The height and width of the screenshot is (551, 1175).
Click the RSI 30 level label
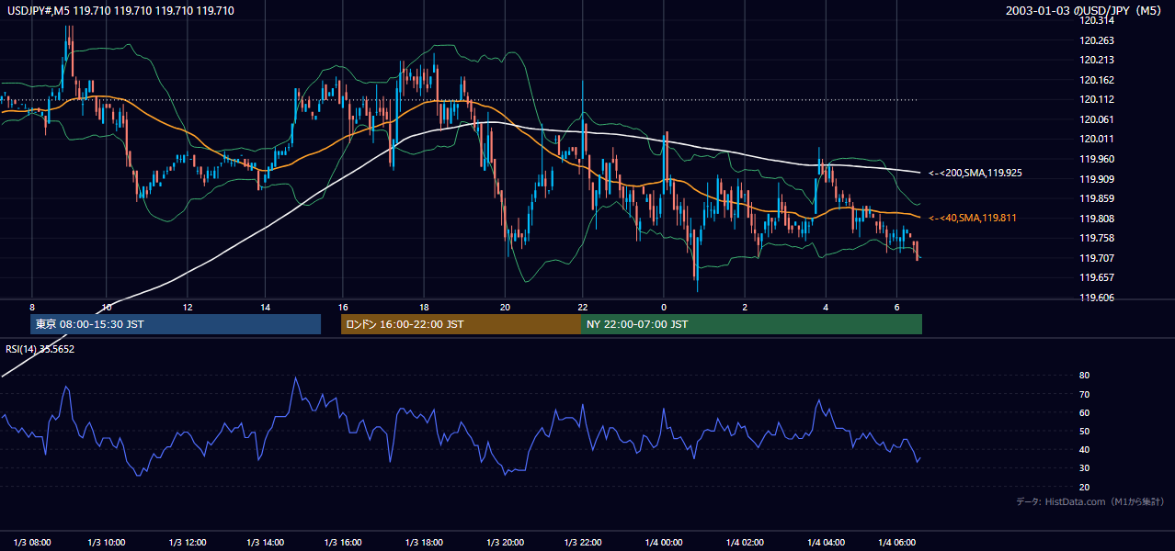click(x=1084, y=467)
